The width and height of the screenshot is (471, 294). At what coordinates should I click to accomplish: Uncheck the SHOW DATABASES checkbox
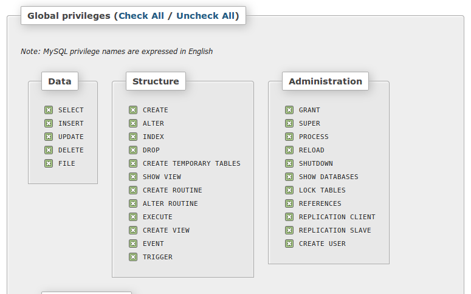click(x=289, y=177)
